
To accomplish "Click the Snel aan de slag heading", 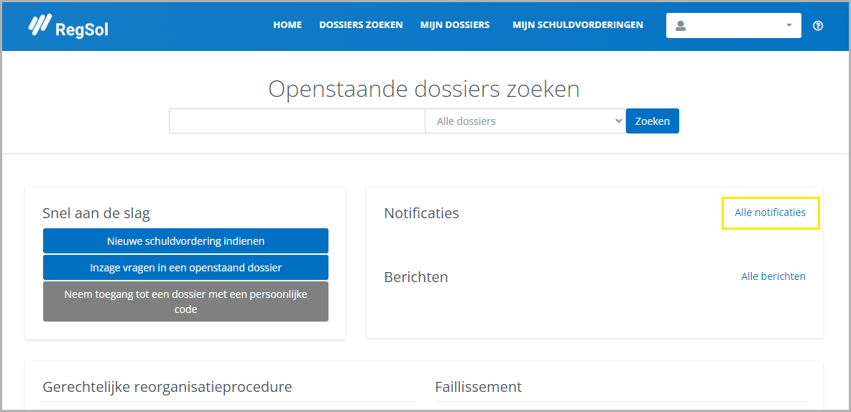I will click(96, 214).
